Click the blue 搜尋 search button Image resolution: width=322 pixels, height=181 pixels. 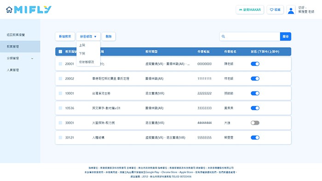286,36
